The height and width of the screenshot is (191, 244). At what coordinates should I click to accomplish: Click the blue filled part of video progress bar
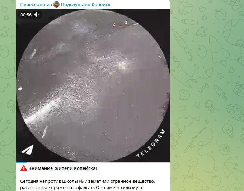(x=21, y=162)
